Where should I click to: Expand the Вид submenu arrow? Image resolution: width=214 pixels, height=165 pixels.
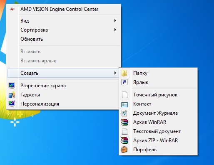[x=115, y=21]
